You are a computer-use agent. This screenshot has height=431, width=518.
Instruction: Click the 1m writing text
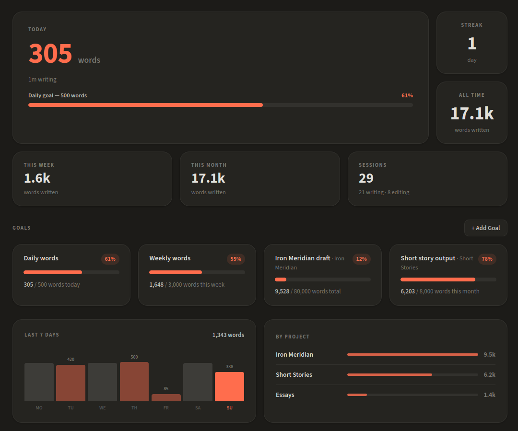[42, 79]
